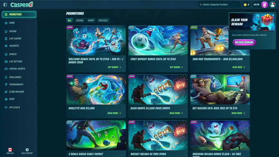Collapse the sidebar with the panel icon
The image size is (279, 157).
coord(5,5)
